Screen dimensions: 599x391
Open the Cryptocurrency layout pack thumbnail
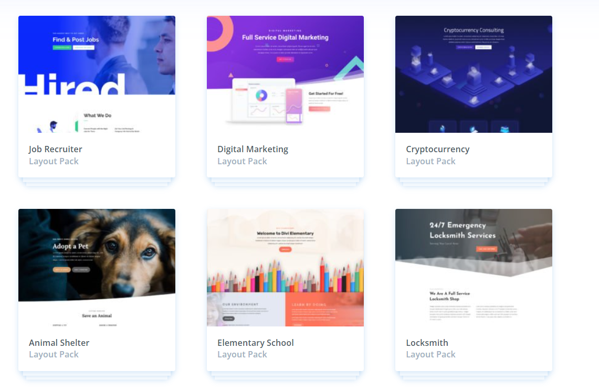click(x=474, y=74)
